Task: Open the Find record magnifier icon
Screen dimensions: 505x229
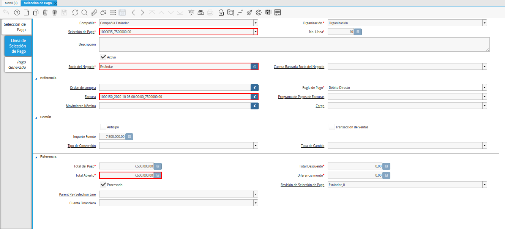Action: (84, 13)
